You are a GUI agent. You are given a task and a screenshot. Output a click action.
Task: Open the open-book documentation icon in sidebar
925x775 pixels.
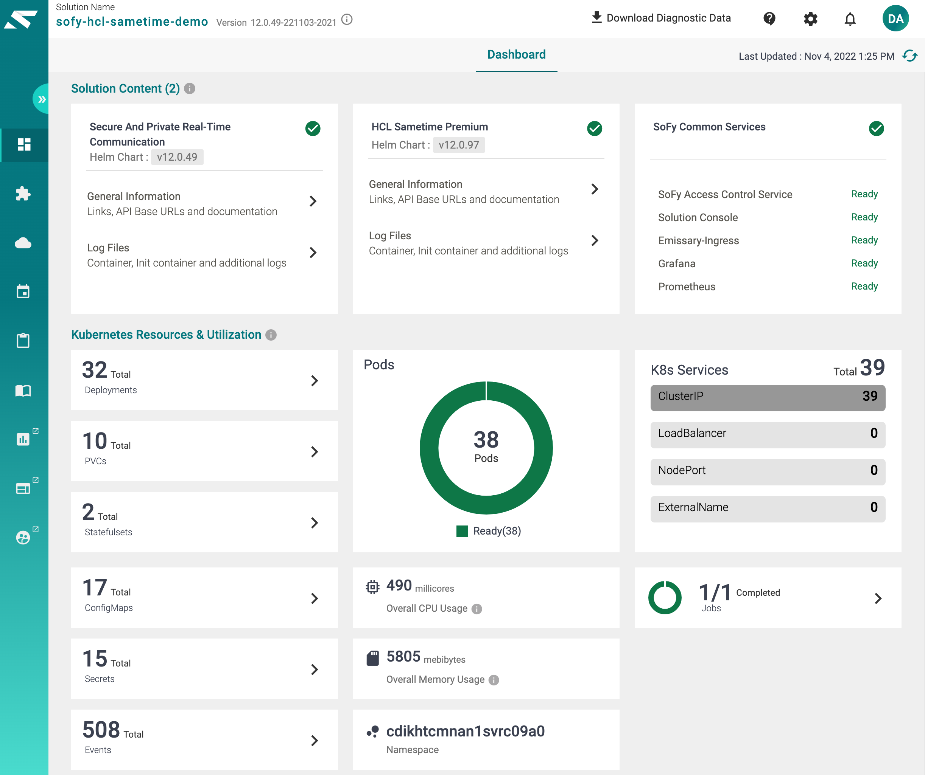point(23,391)
